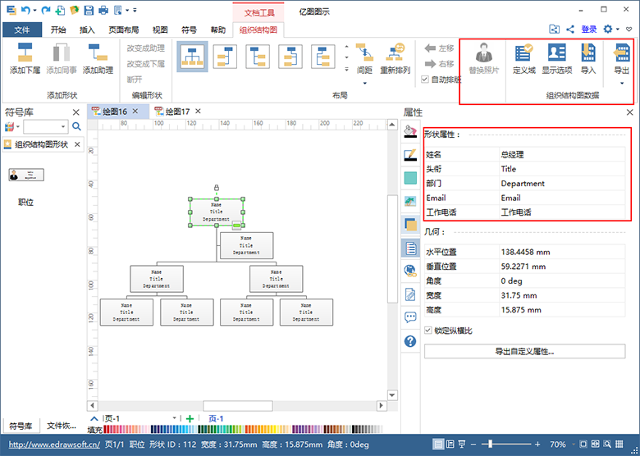The height and width of the screenshot is (456, 640).
Task: Click the add page plus button
Action: (190, 418)
